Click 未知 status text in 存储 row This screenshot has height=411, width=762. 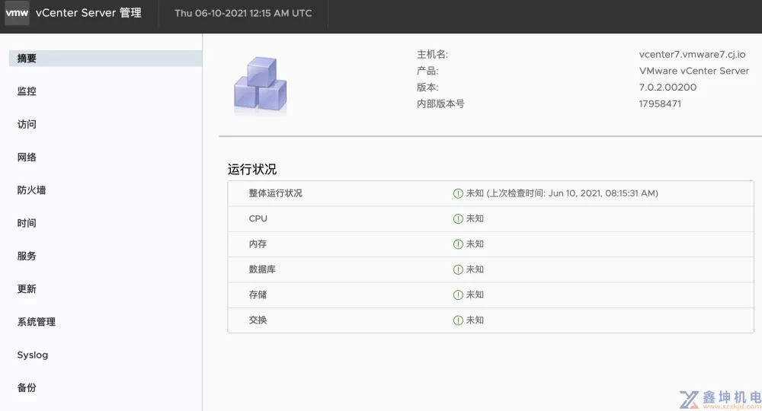coord(475,295)
